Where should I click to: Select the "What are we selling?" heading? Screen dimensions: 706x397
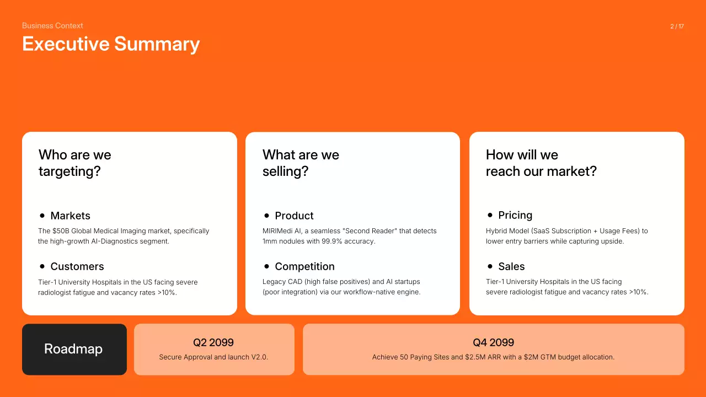coord(301,163)
